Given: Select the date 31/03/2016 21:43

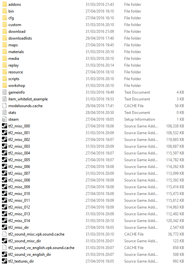Looking at the screenshot, I should coord(100,5).
